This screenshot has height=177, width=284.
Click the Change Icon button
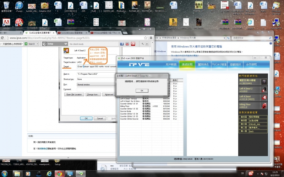point(93,95)
